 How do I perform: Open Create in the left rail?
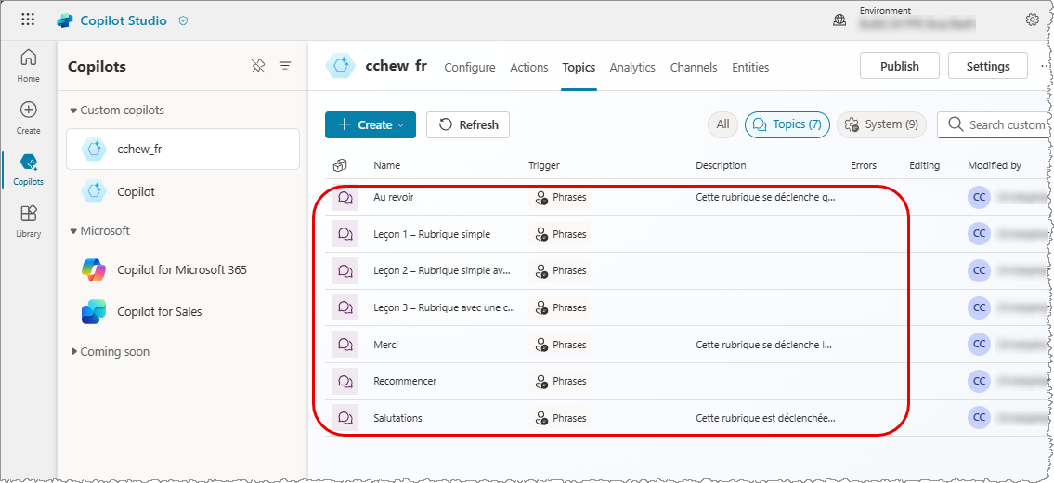coord(28,118)
